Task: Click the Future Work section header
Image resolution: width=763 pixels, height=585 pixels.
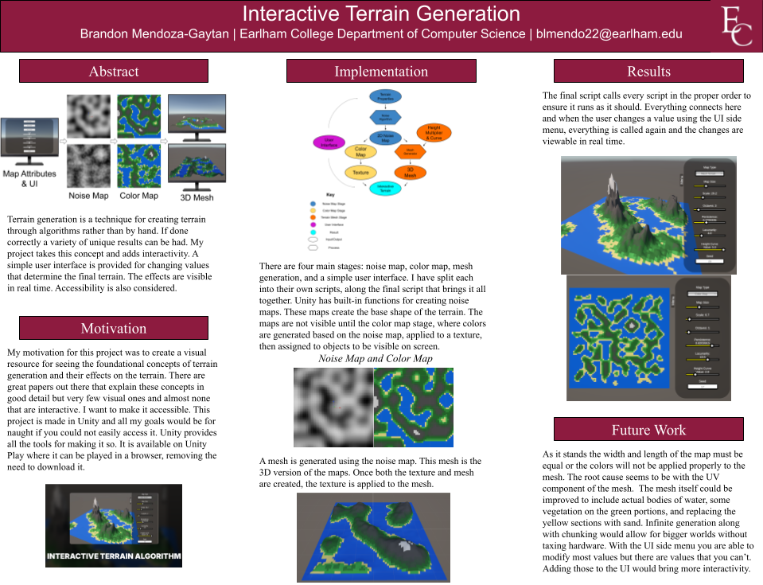Action: point(648,430)
